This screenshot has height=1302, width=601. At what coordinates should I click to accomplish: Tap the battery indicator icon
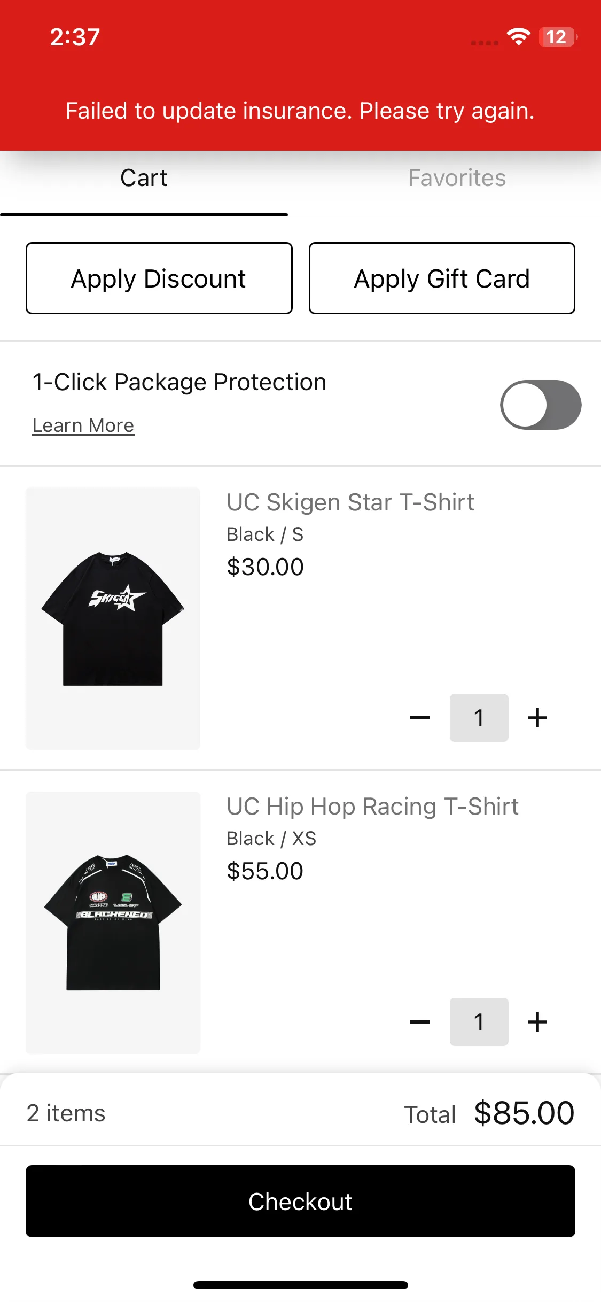tap(558, 37)
